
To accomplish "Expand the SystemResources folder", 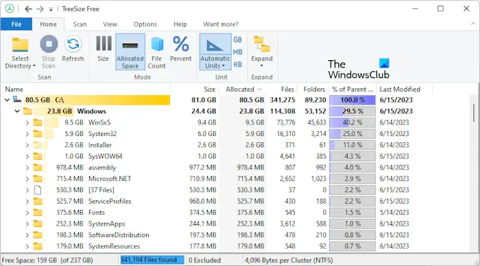I will coord(27,246).
